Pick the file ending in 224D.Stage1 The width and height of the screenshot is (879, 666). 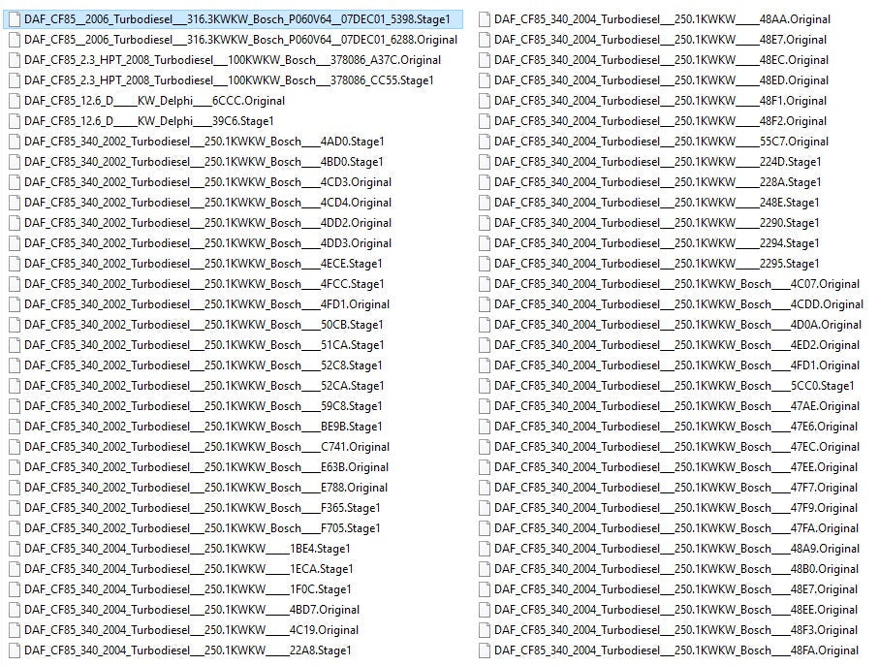pos(657,162)
